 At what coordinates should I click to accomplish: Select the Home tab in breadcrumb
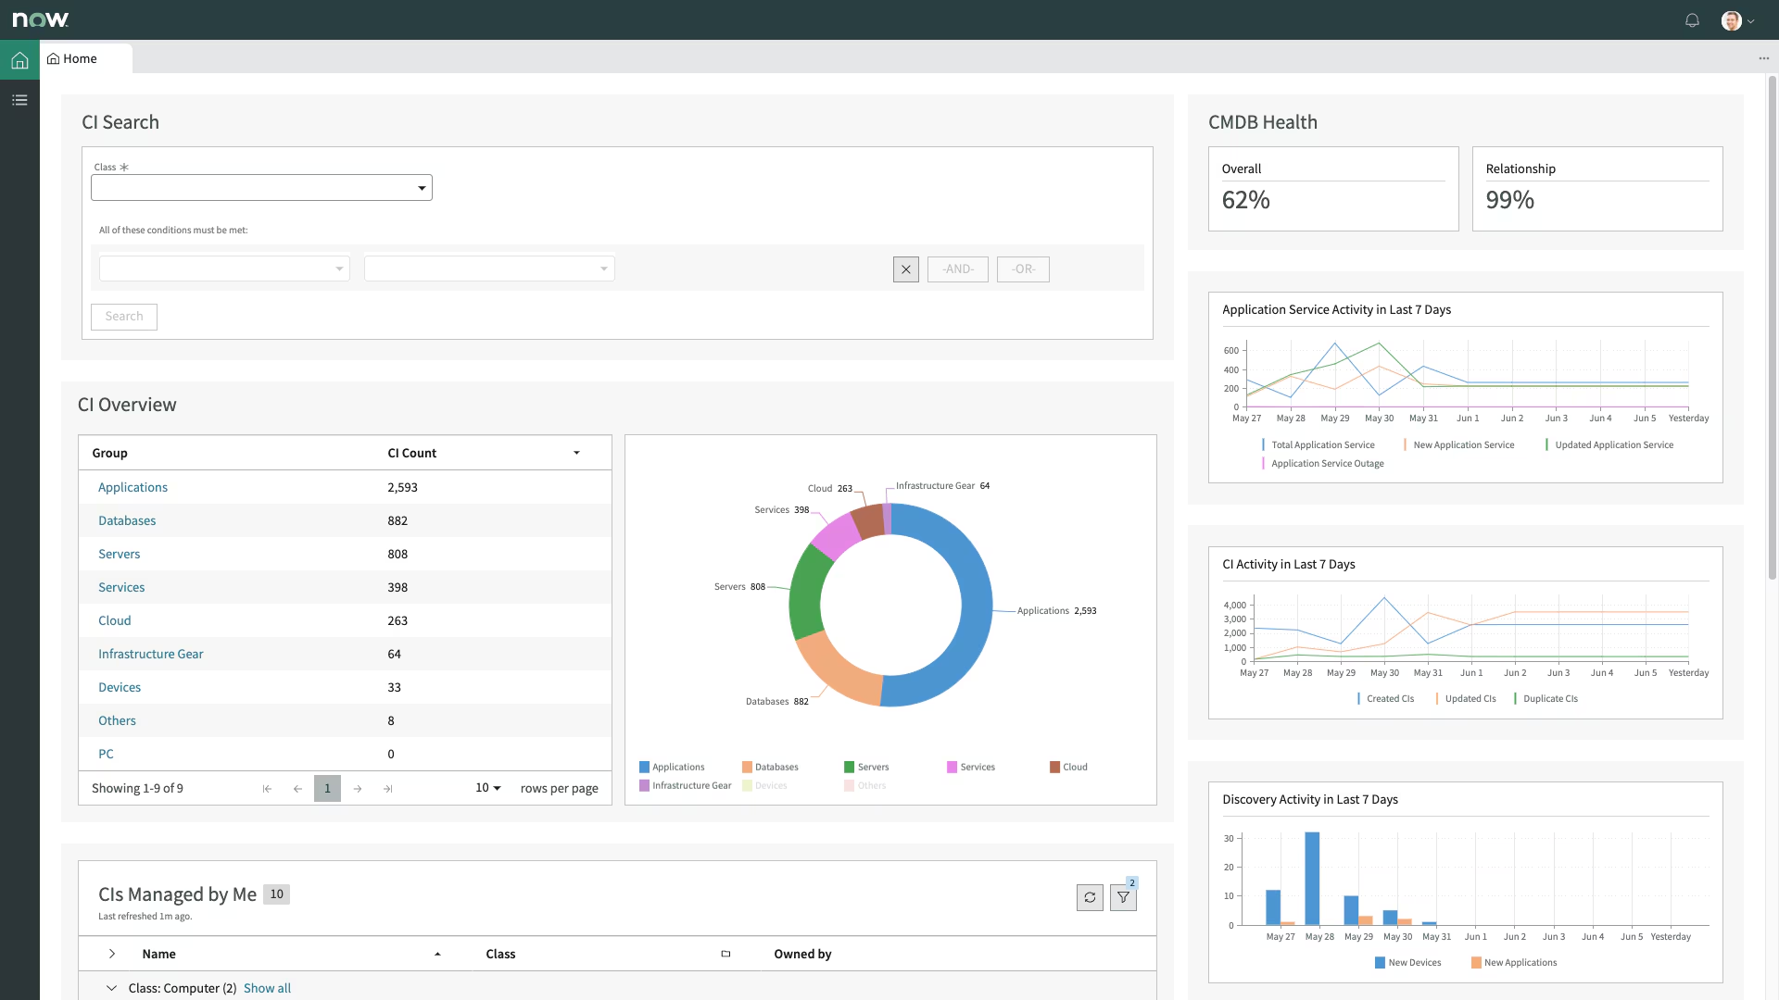(x=80, y=57)
